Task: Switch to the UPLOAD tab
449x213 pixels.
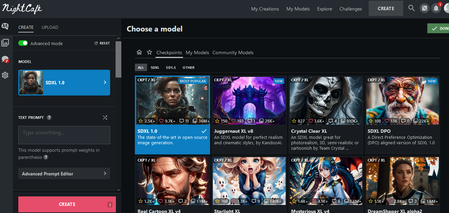Action: coord(50,27)
